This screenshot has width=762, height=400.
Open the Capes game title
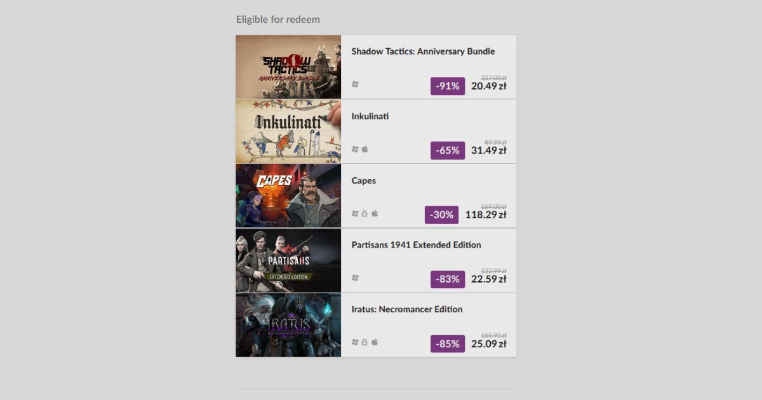point(364,181)
